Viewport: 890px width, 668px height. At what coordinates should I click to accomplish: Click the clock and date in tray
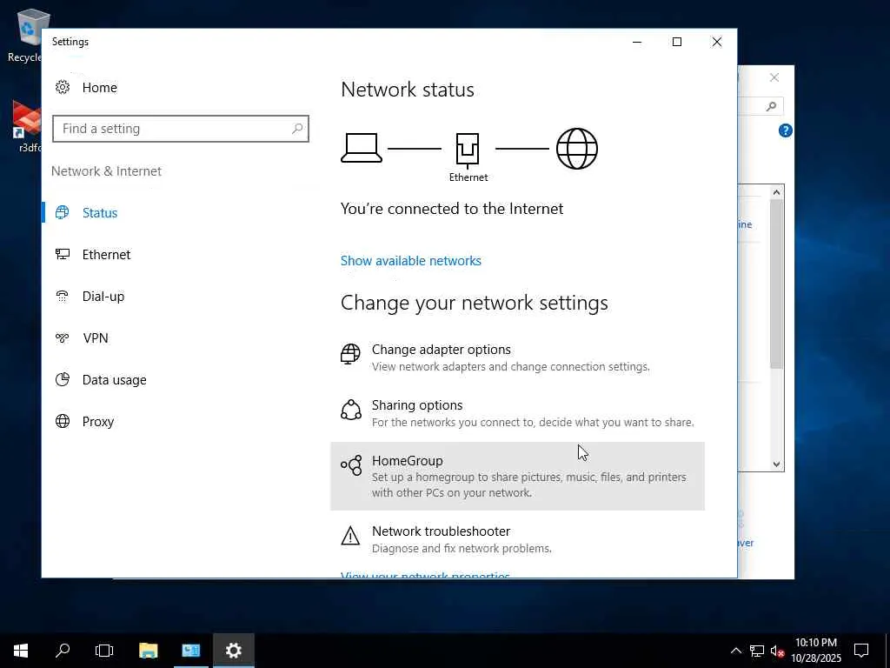[x=815, y=651]
